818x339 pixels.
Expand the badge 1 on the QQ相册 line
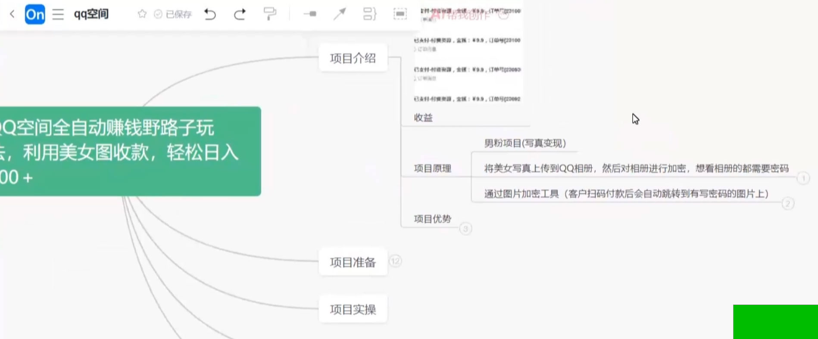click(x=803, y=178)
